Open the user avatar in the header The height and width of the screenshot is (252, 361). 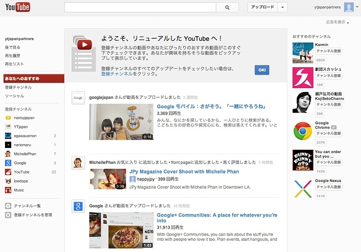[x=349, y=7]
